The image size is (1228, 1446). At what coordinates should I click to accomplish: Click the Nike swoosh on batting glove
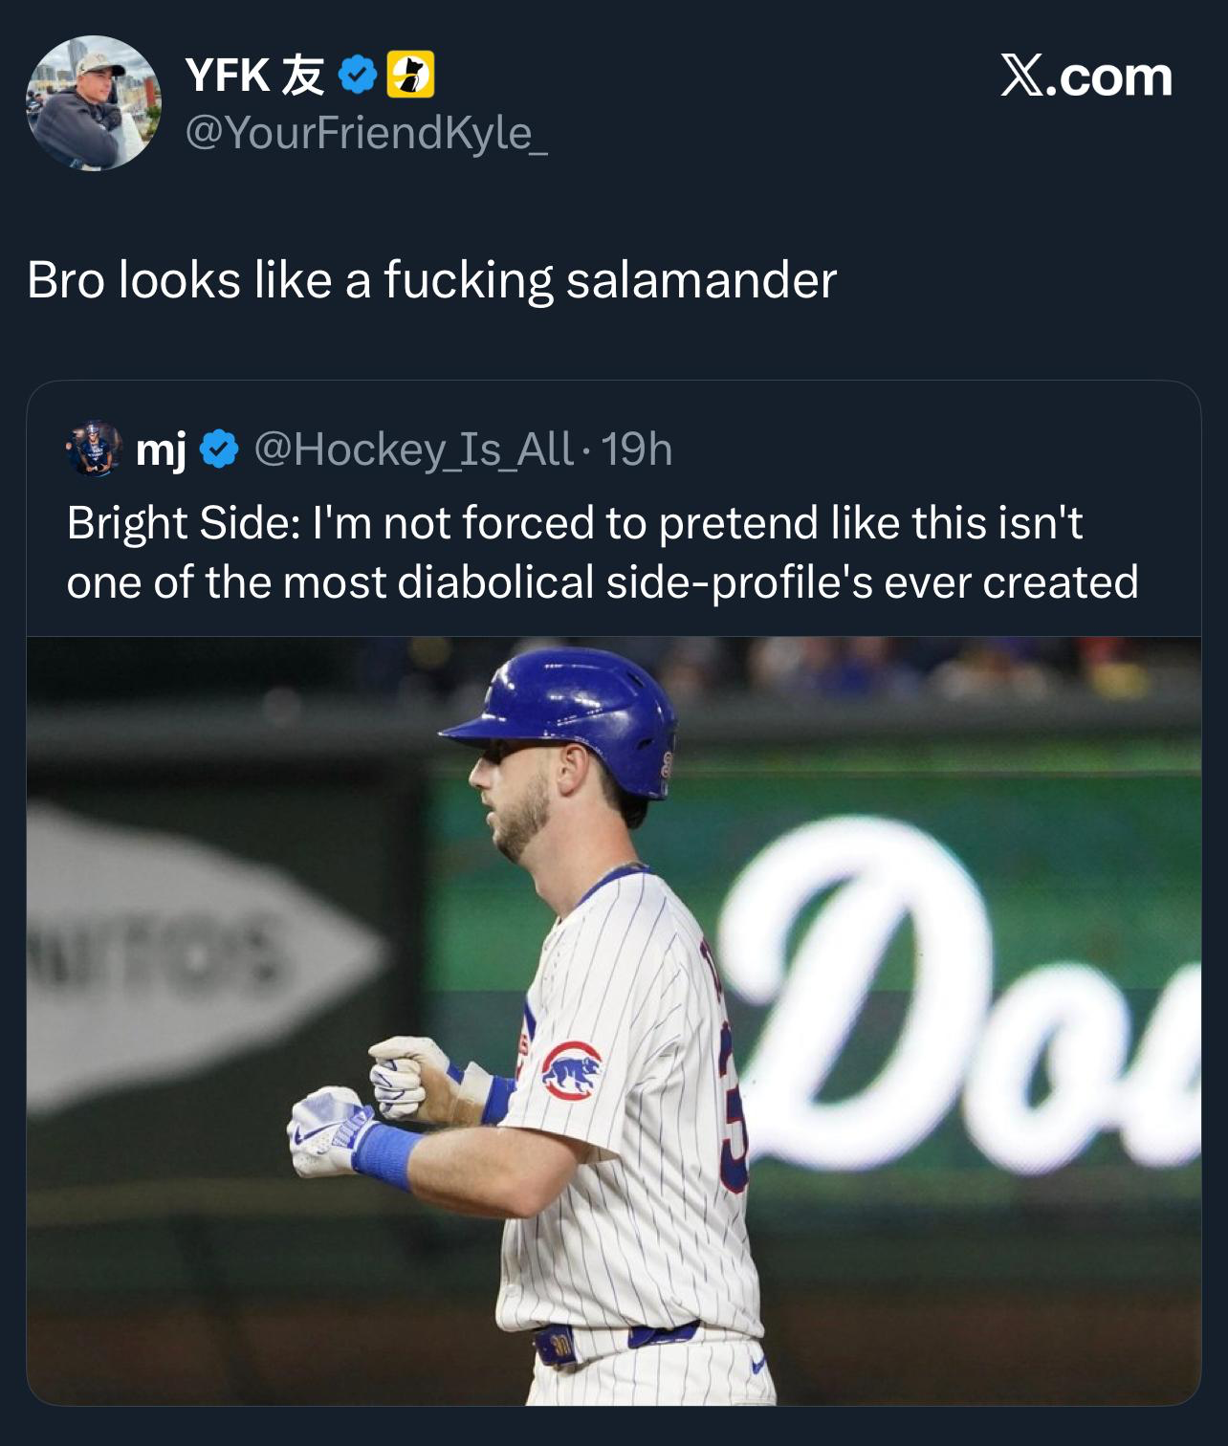[x=312, y=1134]
